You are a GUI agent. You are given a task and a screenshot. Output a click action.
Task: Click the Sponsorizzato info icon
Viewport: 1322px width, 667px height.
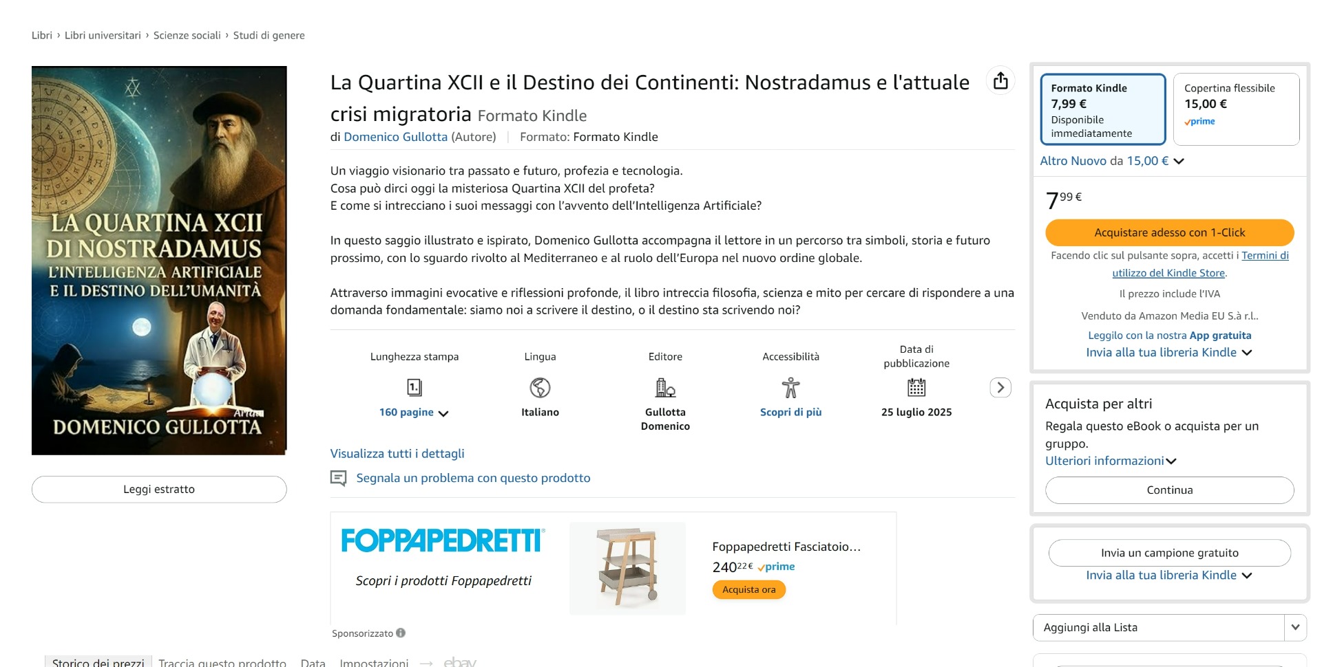[x=401, y=633]
